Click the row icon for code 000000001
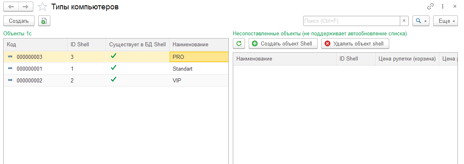The height and width of the screenshot is (164, 464). pos(10,69)
